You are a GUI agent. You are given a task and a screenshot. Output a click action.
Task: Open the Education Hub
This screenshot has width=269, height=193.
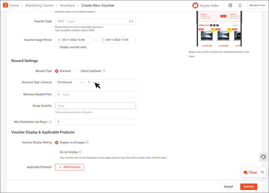pos(256,5)
